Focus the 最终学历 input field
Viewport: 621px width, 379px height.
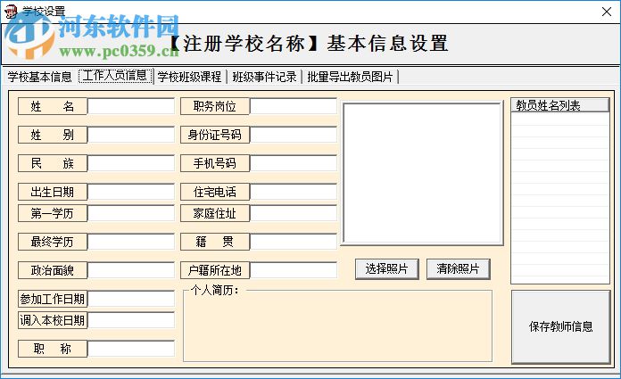coord(130,242)
